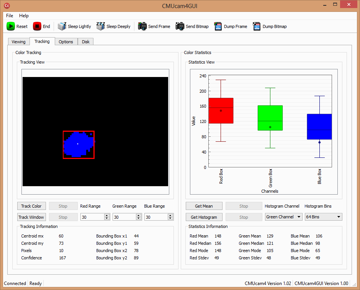Increase the Blue Range value with up arrow
360x290 pixels.
point(170,215)
